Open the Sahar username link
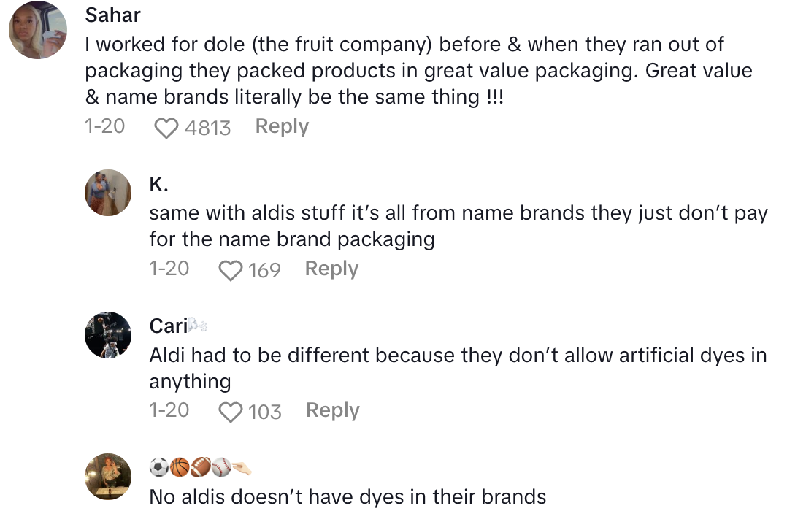The image size is (787, 511). (112, 15)
